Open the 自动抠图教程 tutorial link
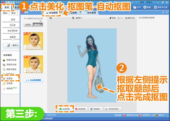The image size is (170, 121). tap(33, 80)
